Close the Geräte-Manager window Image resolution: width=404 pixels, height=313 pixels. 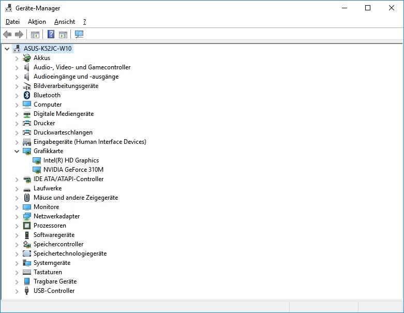point(392,8)
